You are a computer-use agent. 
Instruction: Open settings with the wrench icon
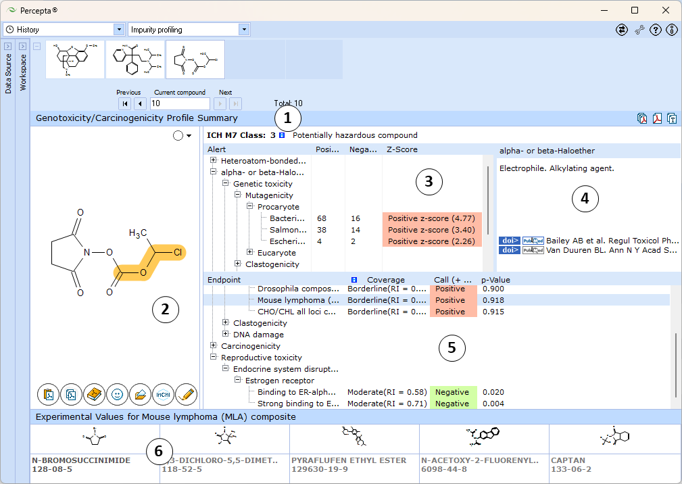639,30
